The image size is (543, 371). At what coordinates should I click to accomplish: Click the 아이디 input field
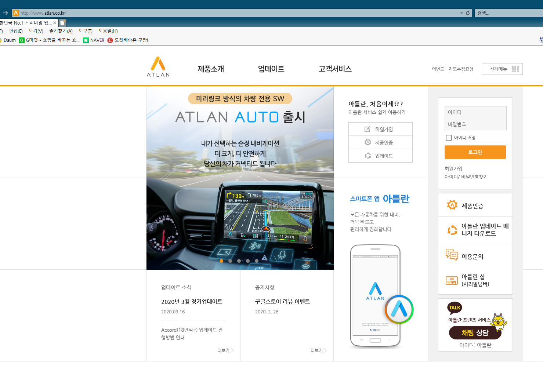[475, 112]
